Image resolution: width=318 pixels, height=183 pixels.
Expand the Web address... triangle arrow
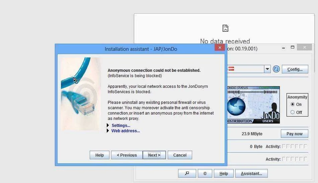tap(108, 131)
